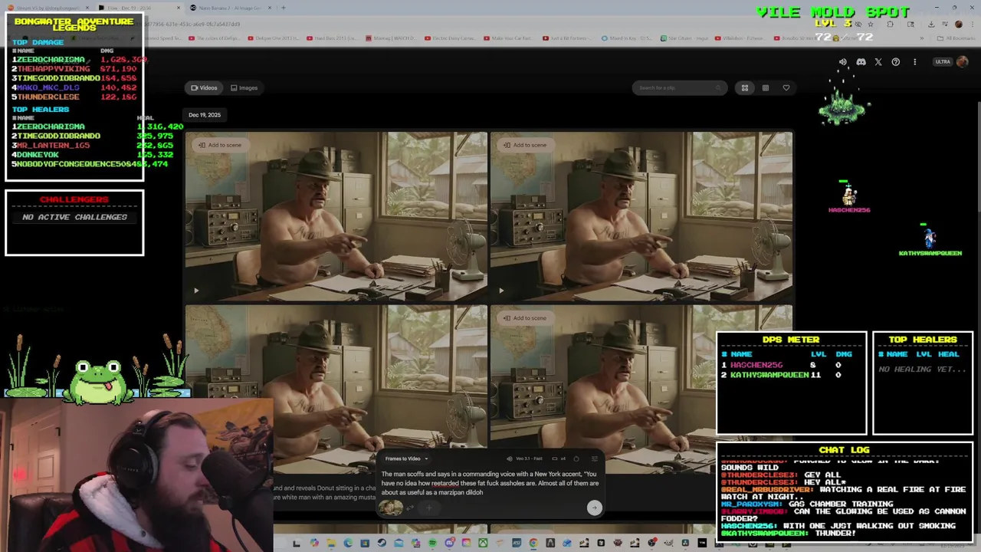Open Steam from the taskbar
This screenshot has width=981, height=552.
(x=382, y=544)
